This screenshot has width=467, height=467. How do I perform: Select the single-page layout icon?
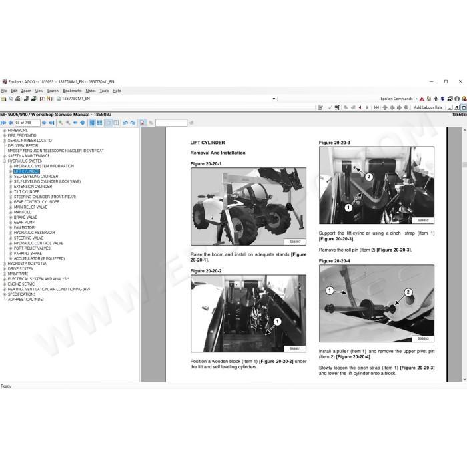[92, 123]
